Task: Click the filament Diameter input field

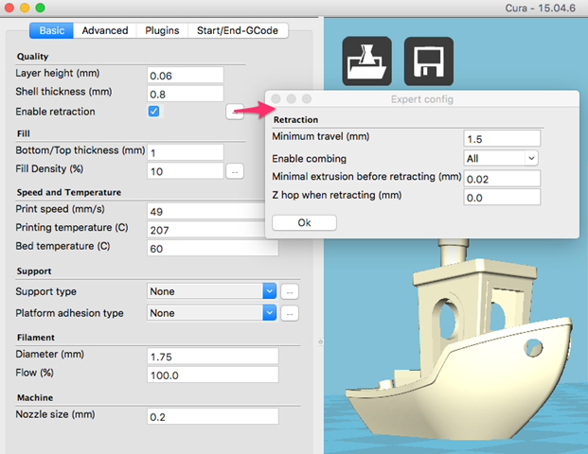Action: (213, 357)
